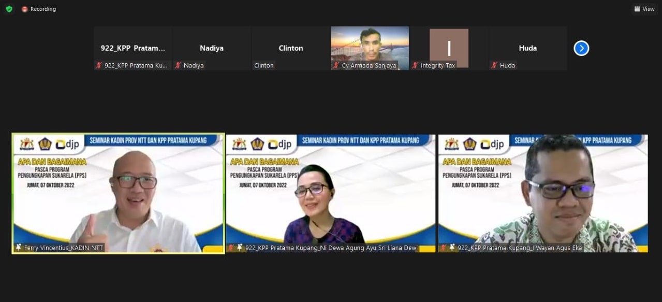Click muted mic icon on Huda's tile
This screenshot has height=302, width=662.
[494, 66]
